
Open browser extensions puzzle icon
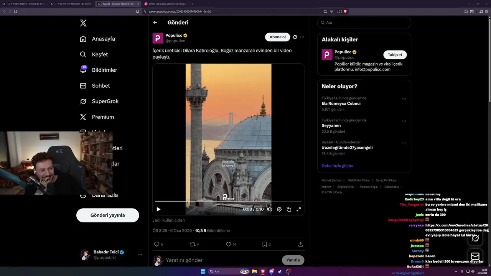tap(466, 11)
